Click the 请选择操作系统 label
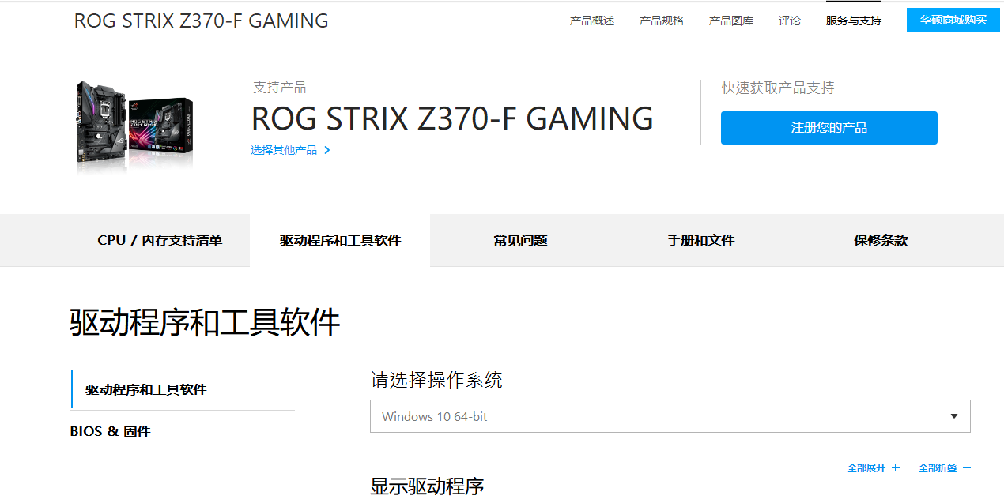This screenshot has height=503, width=1004. (436, 380)
